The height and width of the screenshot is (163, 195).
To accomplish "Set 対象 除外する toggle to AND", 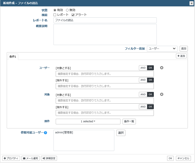I will [x=143, y=107].
